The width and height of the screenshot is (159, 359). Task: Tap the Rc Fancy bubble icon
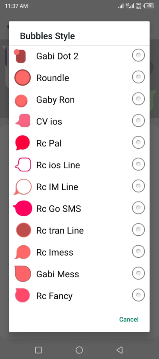tap(22, 295)
